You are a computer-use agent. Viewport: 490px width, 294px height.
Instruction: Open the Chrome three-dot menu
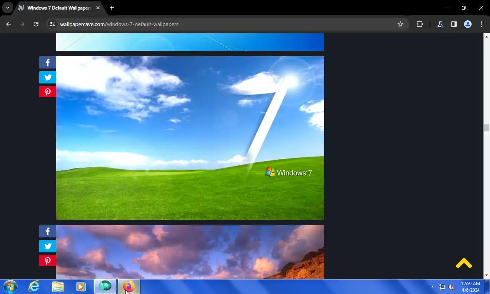tap(481, 24)
